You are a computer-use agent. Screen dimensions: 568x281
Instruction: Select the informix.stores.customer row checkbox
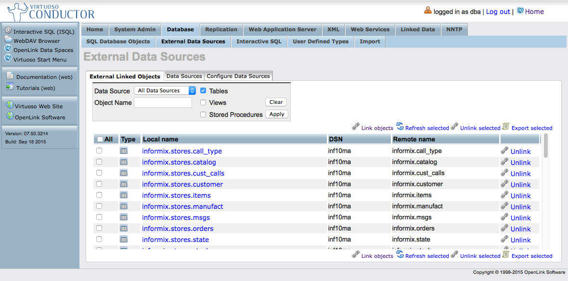pyautogui.click(x=99, y=184)
